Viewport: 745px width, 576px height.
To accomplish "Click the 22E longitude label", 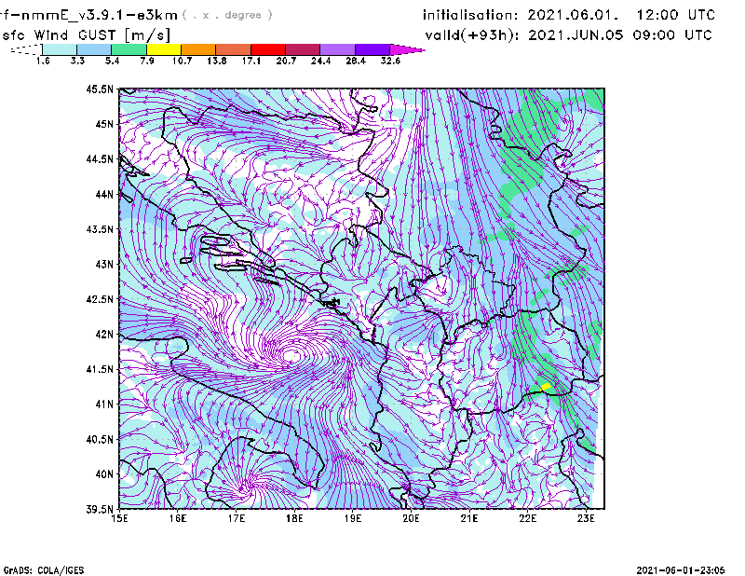I will point(527,518).
